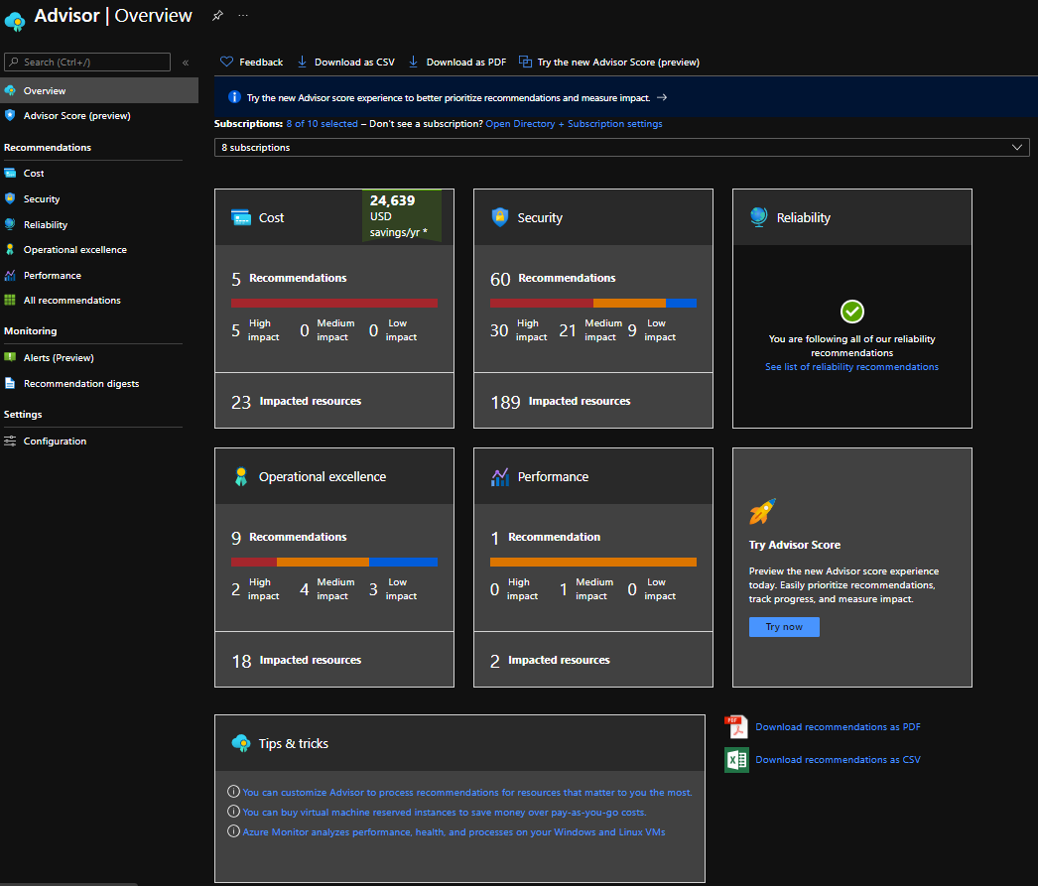Select 4 Medium impact in Operational excellence

[x=327, y=589]
